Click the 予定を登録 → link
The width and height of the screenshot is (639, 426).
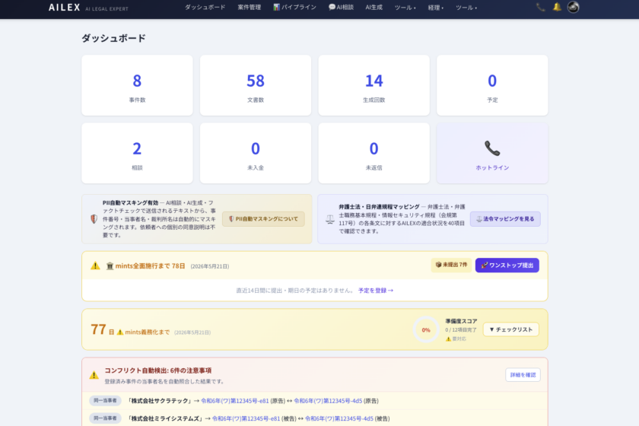pos(376,291)
